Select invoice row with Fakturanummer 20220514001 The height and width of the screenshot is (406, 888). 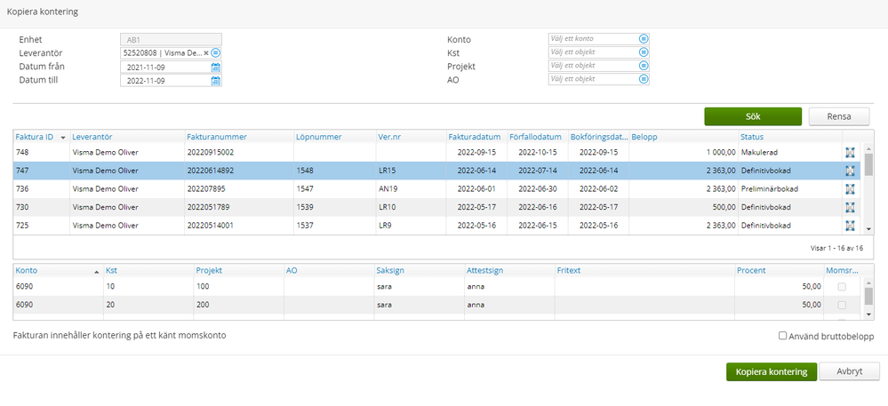click(436, 226)
